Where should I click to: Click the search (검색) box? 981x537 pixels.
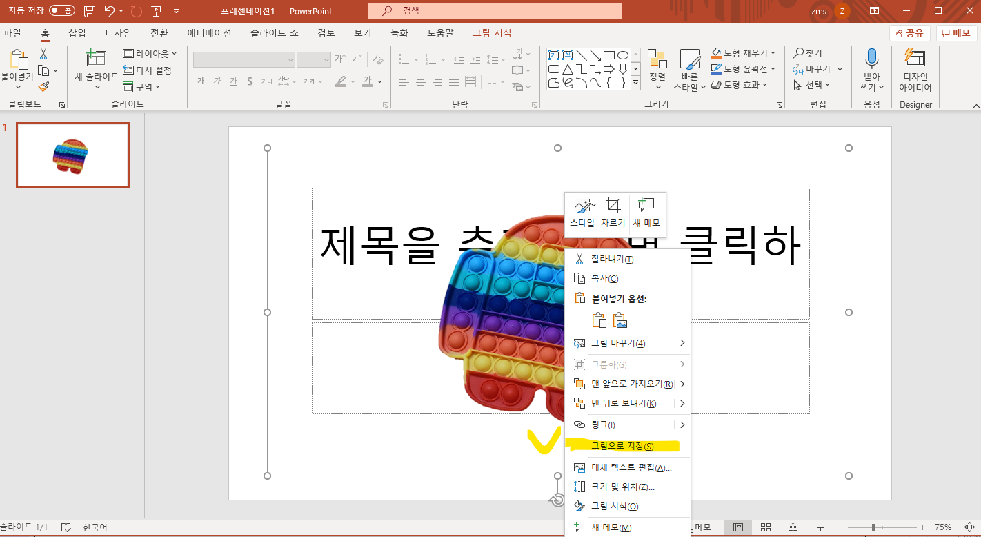coord(495,11)
